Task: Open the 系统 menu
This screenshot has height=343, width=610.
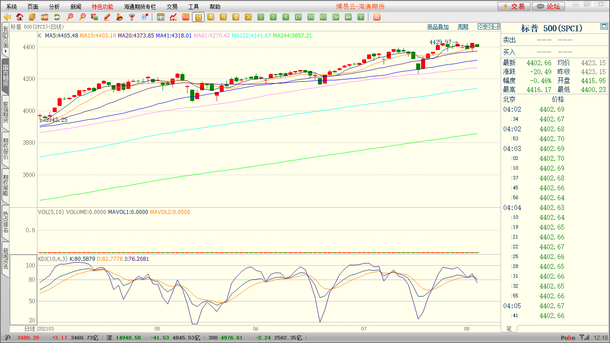Action: [x=12, y=7]
